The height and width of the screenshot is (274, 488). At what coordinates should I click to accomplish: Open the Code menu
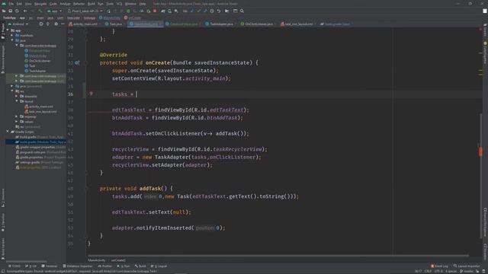(x=53, y=4)
